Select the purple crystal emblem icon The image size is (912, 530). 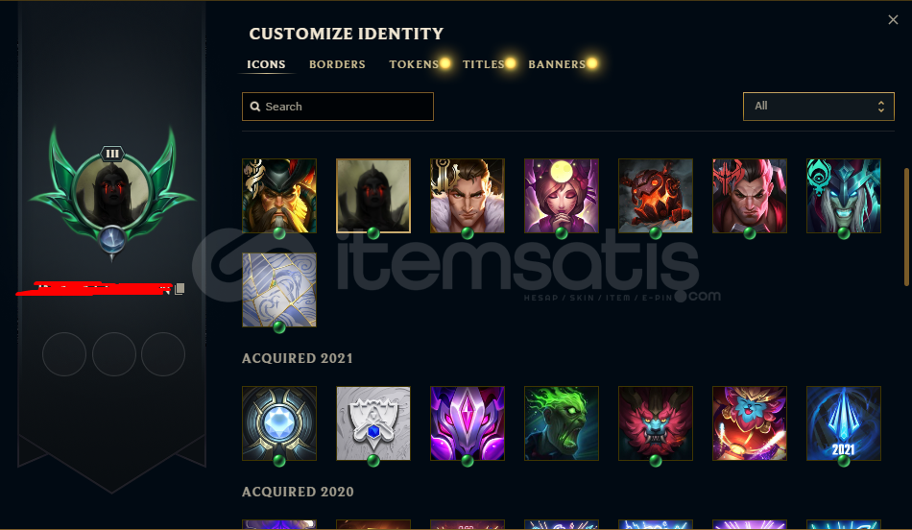click(x=468, y=423)
